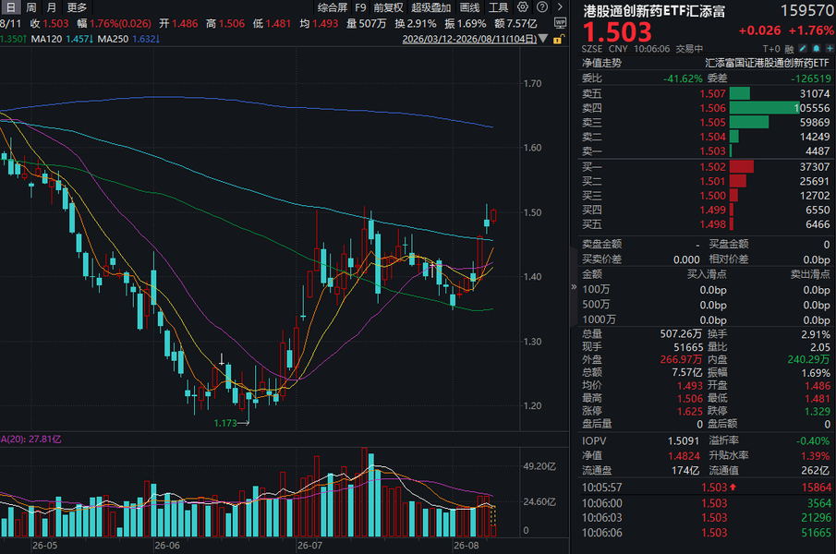
Task: Click the 100万 slippage row
Action: coord(707,289)
